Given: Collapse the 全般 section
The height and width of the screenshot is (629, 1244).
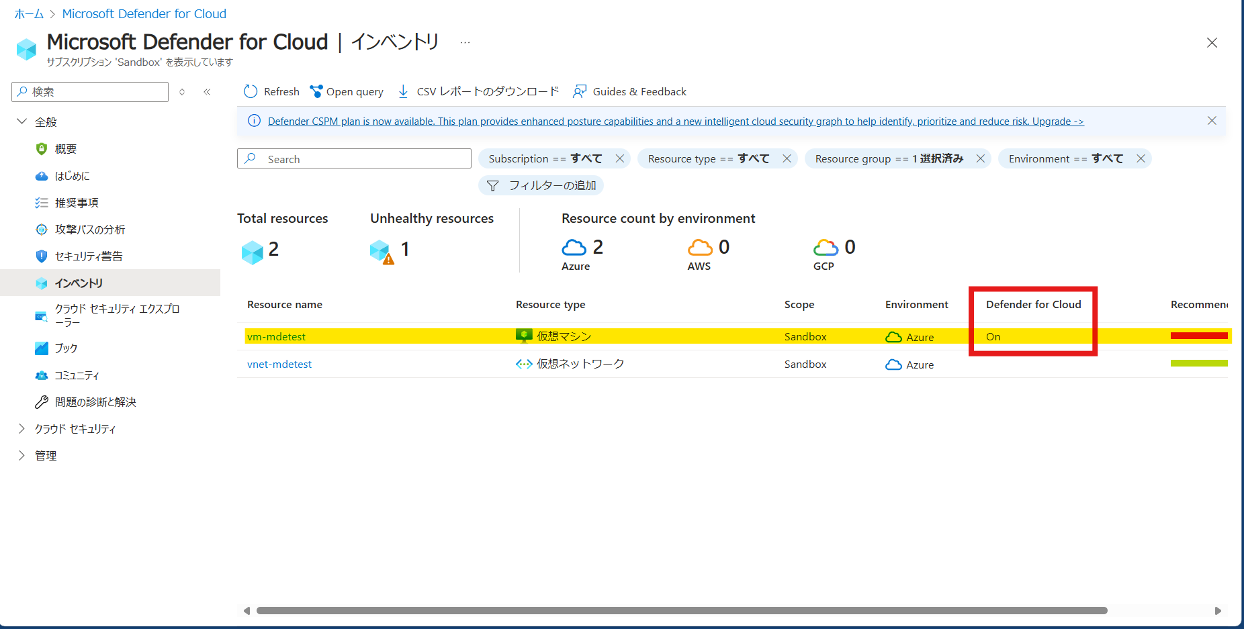Looking at the screenshot, I should coord(21,122).
